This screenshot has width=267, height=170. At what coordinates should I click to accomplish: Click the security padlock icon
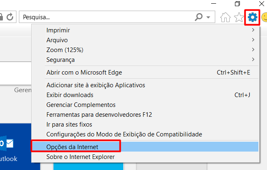pos(2,17)
